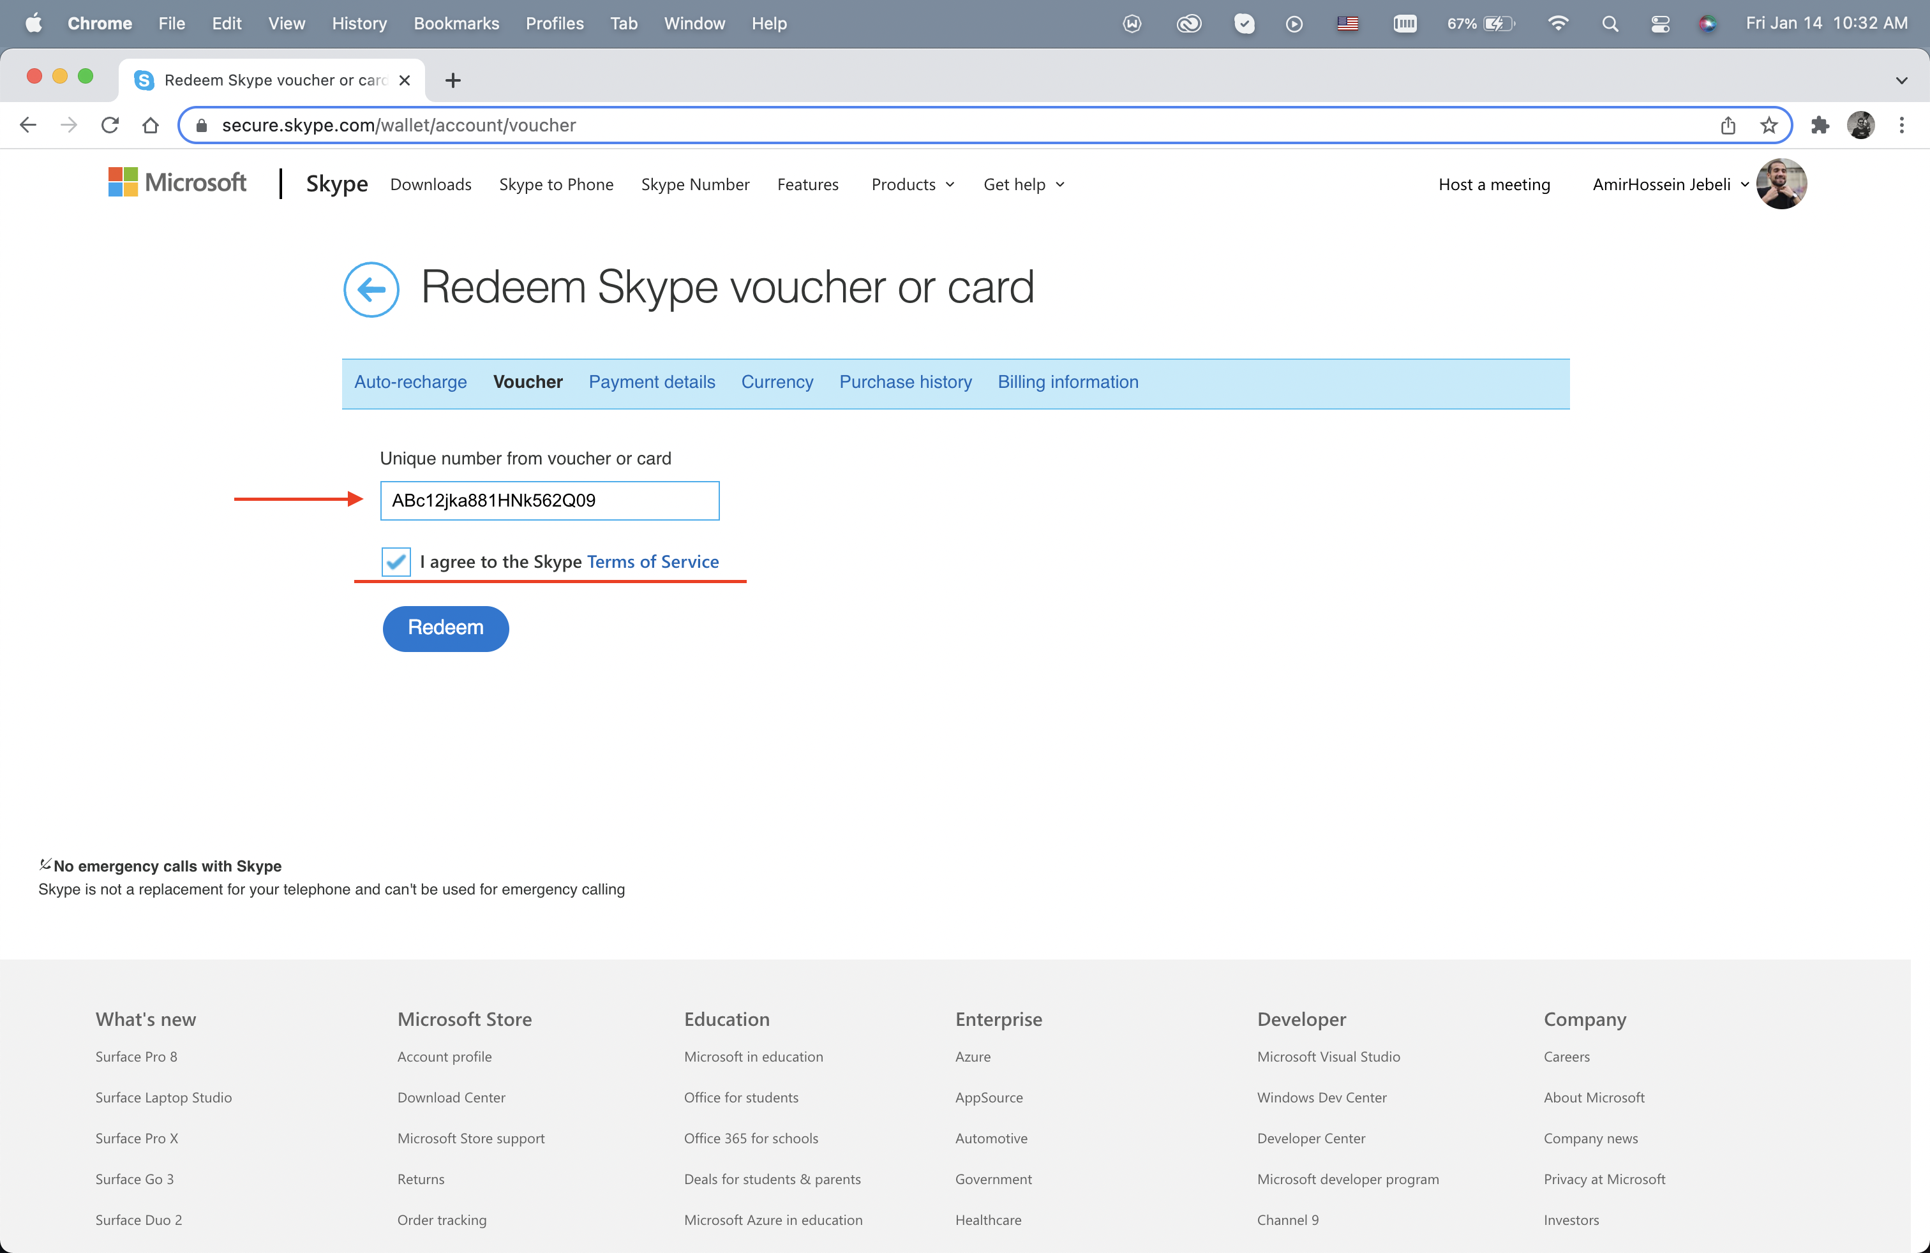Open the Terms of Service link
Screen dimensions: 1930x1253
point(653,561)
